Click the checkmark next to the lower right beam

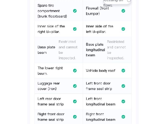(75, 71)
